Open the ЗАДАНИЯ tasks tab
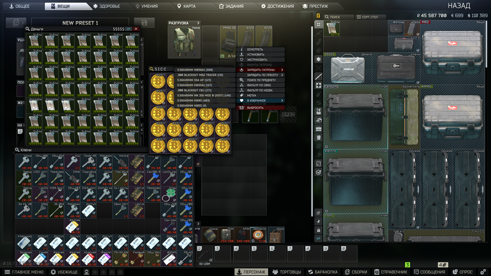The image size is (491, 276). point(231,6)
